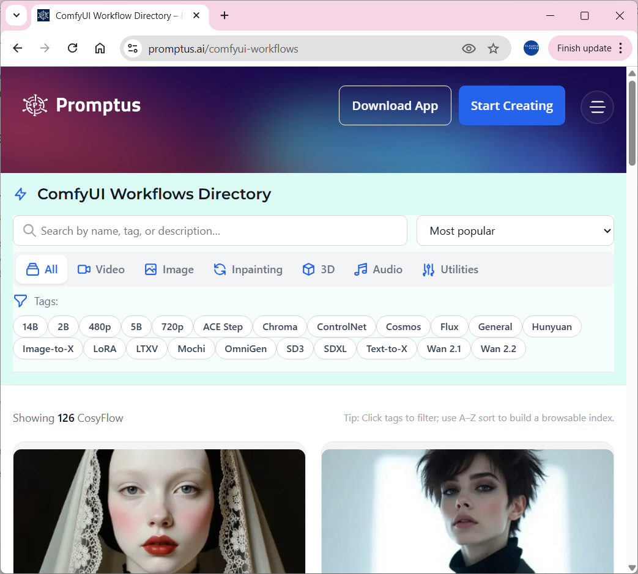This screenshot has width=638, height=574.
Task: Click the scrollbar down arrow
Action: [632, 567]
